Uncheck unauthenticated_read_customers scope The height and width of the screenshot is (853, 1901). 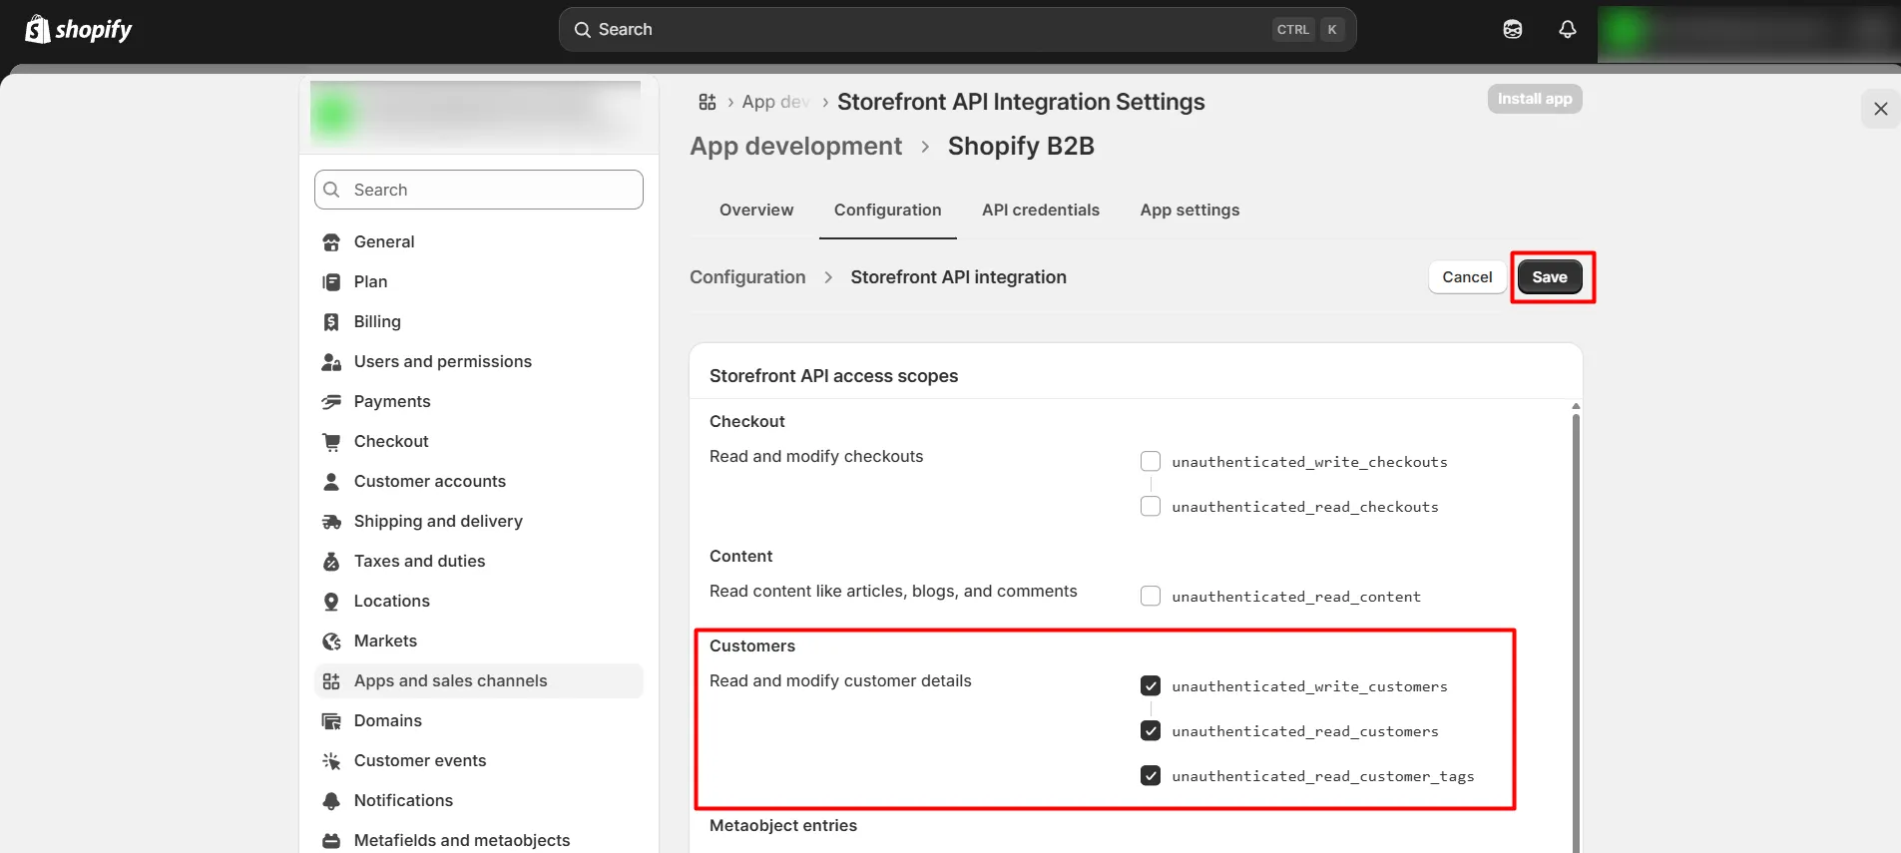pos(1151,730)
